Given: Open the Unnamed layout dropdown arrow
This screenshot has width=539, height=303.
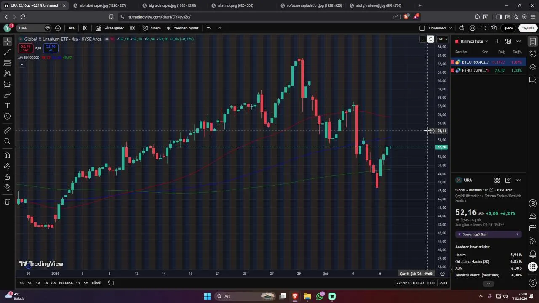Looking at the screenshot, I should [451, 28].
